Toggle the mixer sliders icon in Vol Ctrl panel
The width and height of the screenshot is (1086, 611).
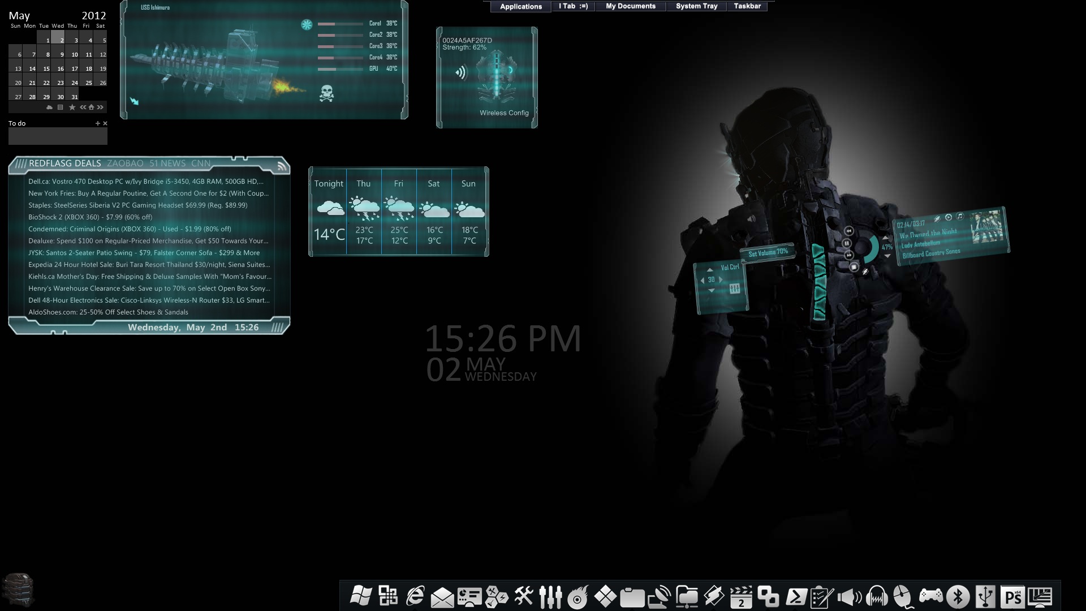pyautogui.click(x=735, y=289)
